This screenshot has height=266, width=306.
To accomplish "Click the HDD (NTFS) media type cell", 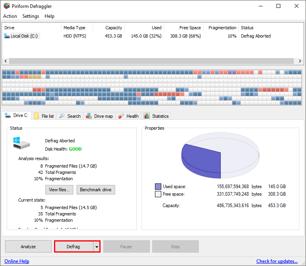I will [x=75, y=36].
